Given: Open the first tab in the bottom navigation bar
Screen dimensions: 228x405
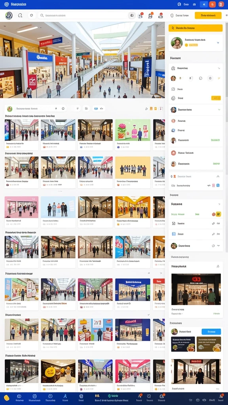Looking at the screenshot, I should click(x=19, y=398).
